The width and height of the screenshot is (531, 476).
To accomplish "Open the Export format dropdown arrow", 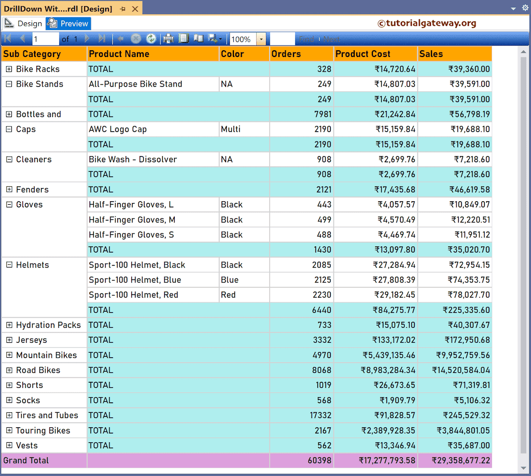I will pos(219,38).
